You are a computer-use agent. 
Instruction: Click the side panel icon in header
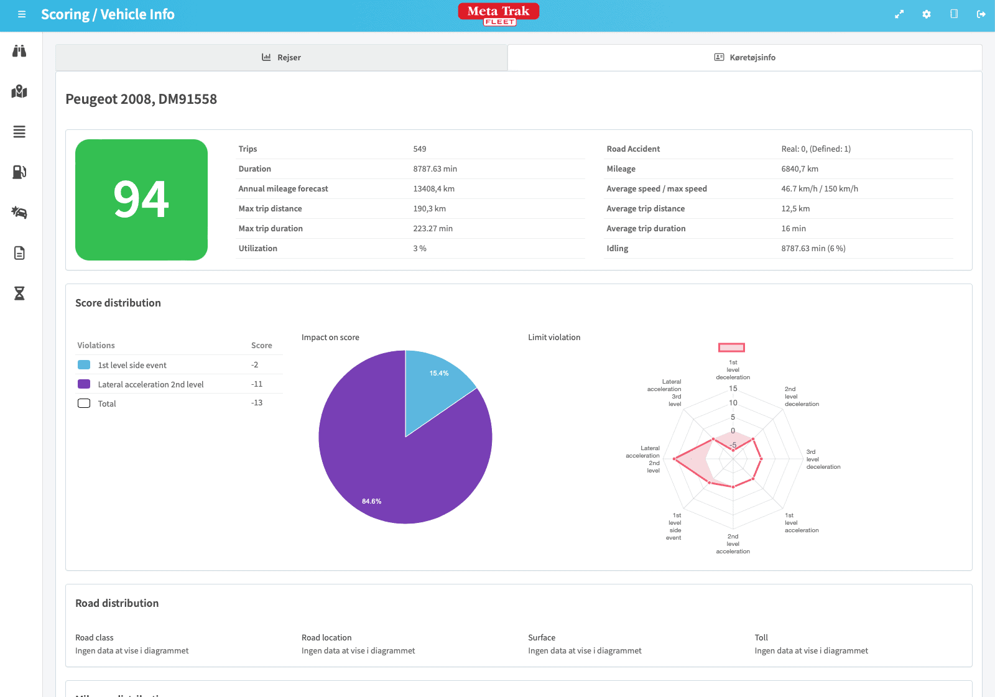[954, 14]
